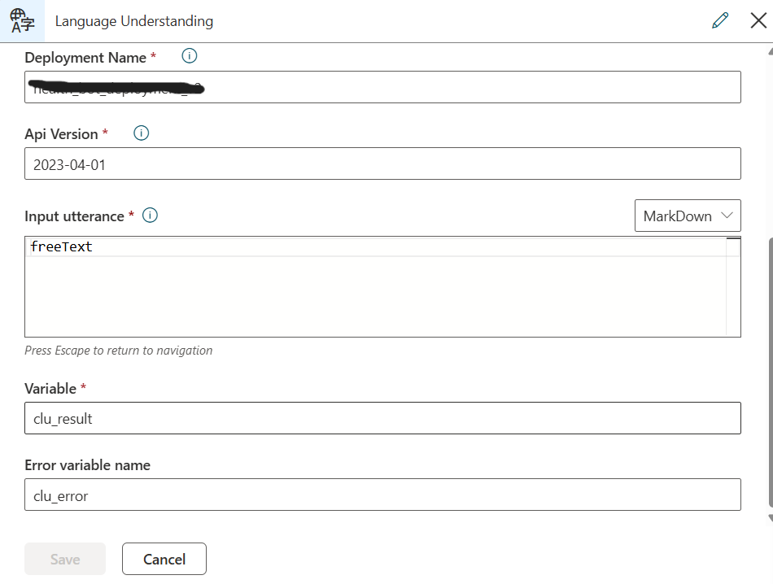Image resolution: width=773 pixels, height=584 pixels.
Task: Click the scrollbar down arrow
Action: pyautogui.click(x=770, y=517)
